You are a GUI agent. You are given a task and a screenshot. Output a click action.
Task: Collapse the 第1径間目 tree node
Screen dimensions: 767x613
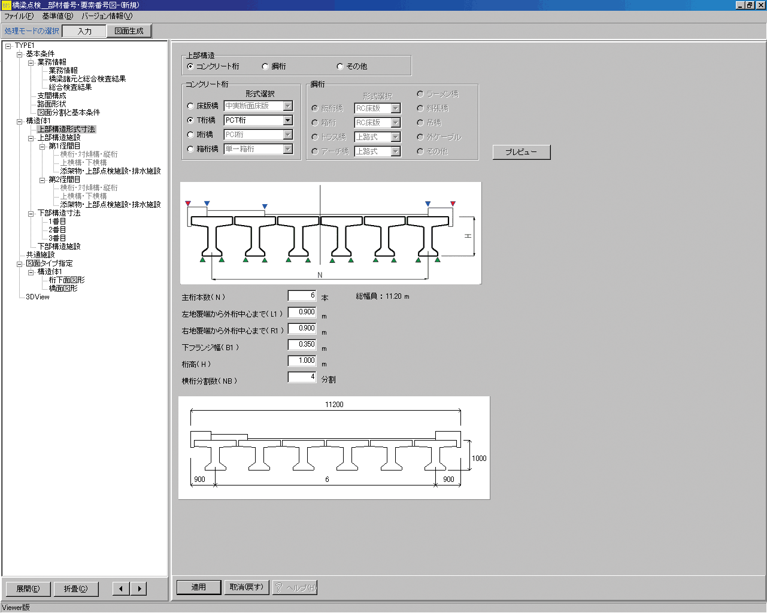click(x=43, y=146)
